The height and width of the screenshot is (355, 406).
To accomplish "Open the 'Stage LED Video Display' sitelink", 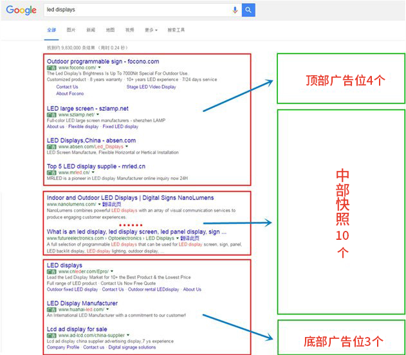I will click(x=151, y=87).
